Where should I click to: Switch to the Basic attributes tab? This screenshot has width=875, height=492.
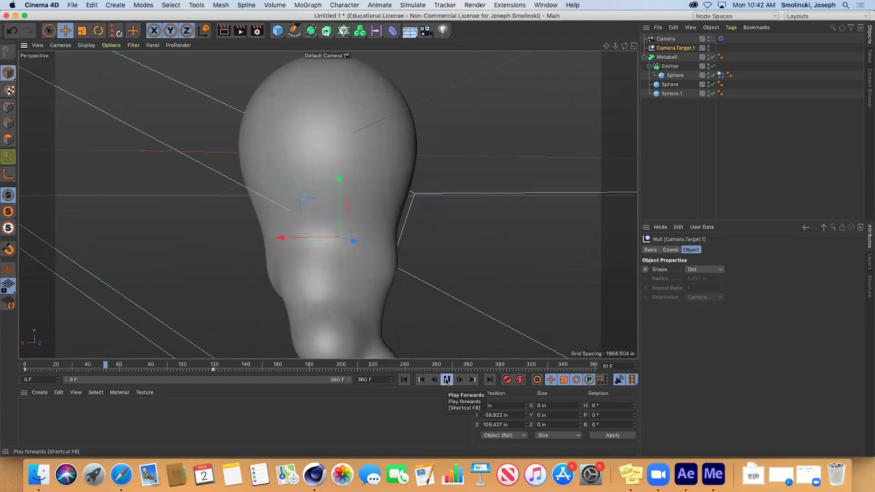coord(651,249)
